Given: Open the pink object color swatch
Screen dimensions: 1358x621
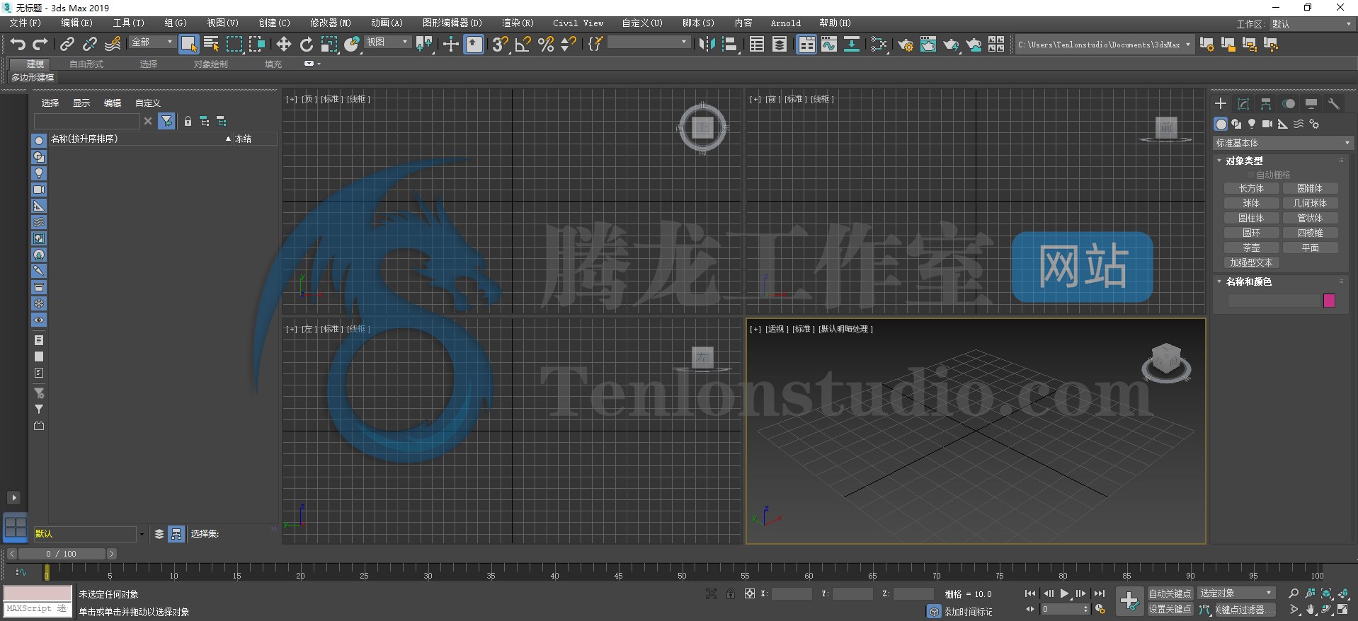Looking at the screenshot, I should click(x=1329, y=301).
